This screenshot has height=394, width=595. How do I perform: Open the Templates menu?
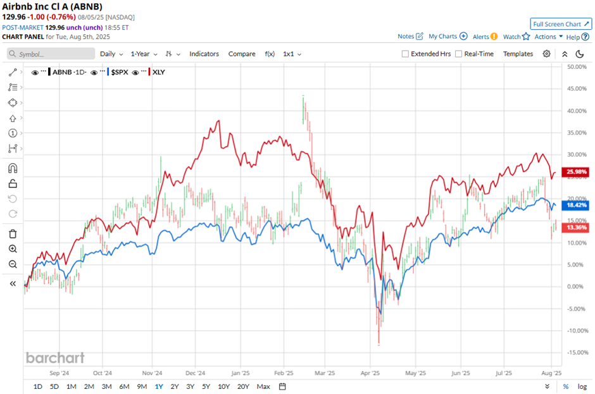point(518,54)
